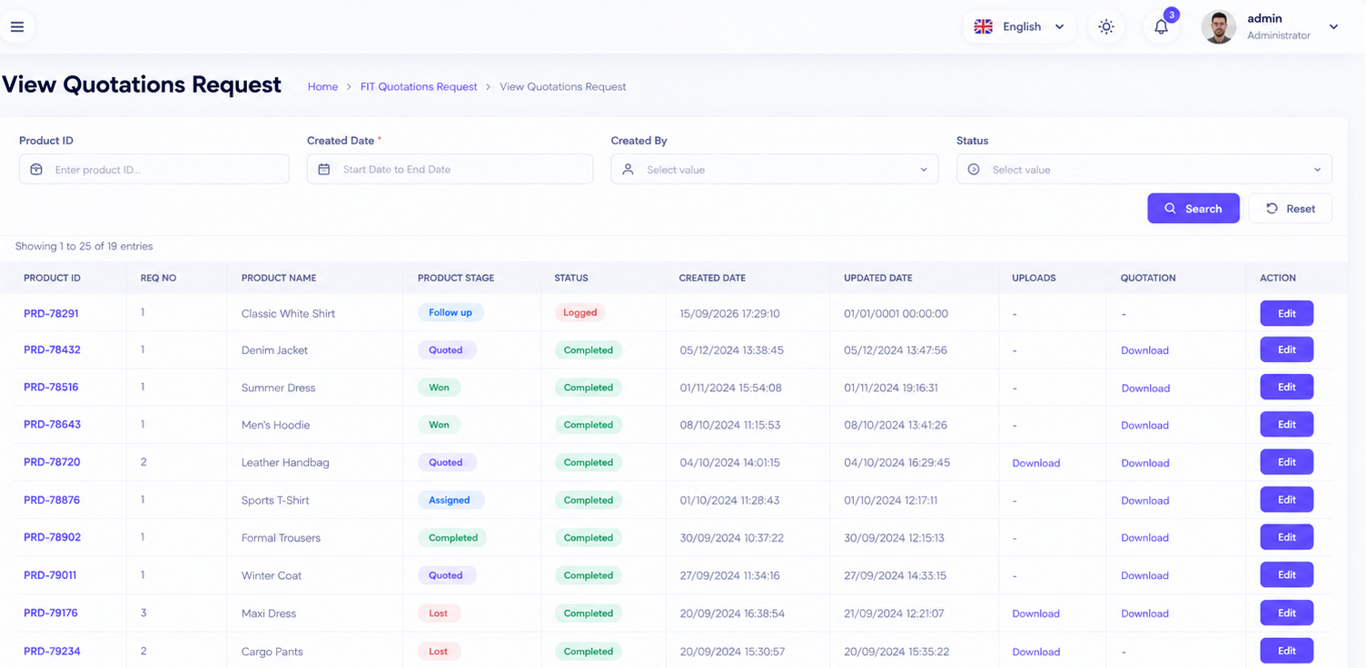This screenshot has width=1367, height=668.
Task: Click the calendar icon in Created Date
Action: click(x=324, y=170)
